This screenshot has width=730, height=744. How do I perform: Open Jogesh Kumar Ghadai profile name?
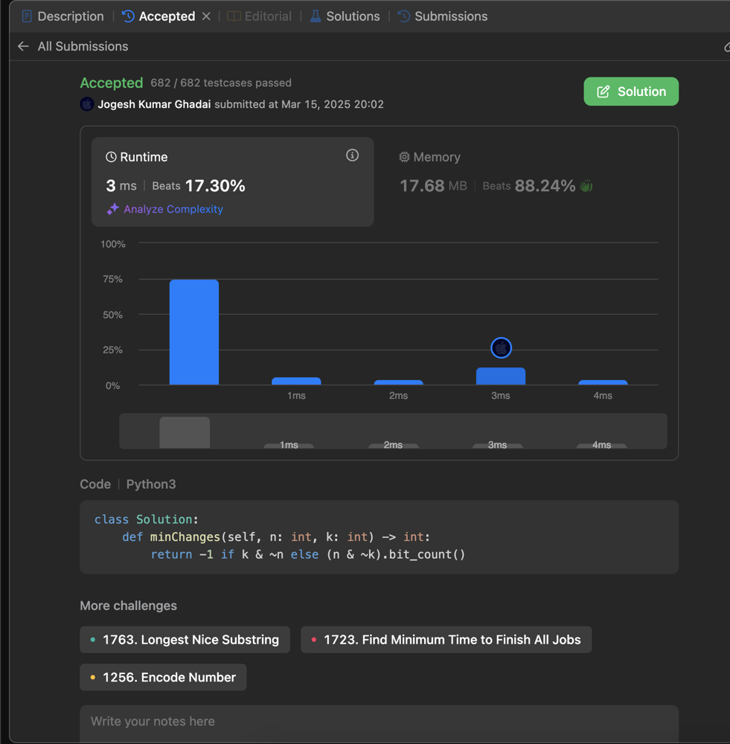[x=154, y=104]
